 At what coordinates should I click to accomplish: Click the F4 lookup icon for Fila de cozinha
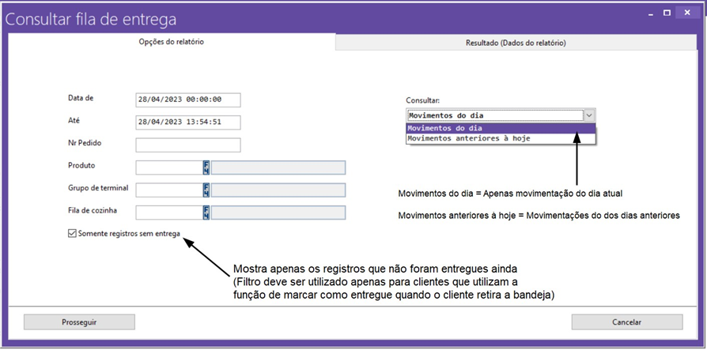pyautogui.click(x=206, y=212)
